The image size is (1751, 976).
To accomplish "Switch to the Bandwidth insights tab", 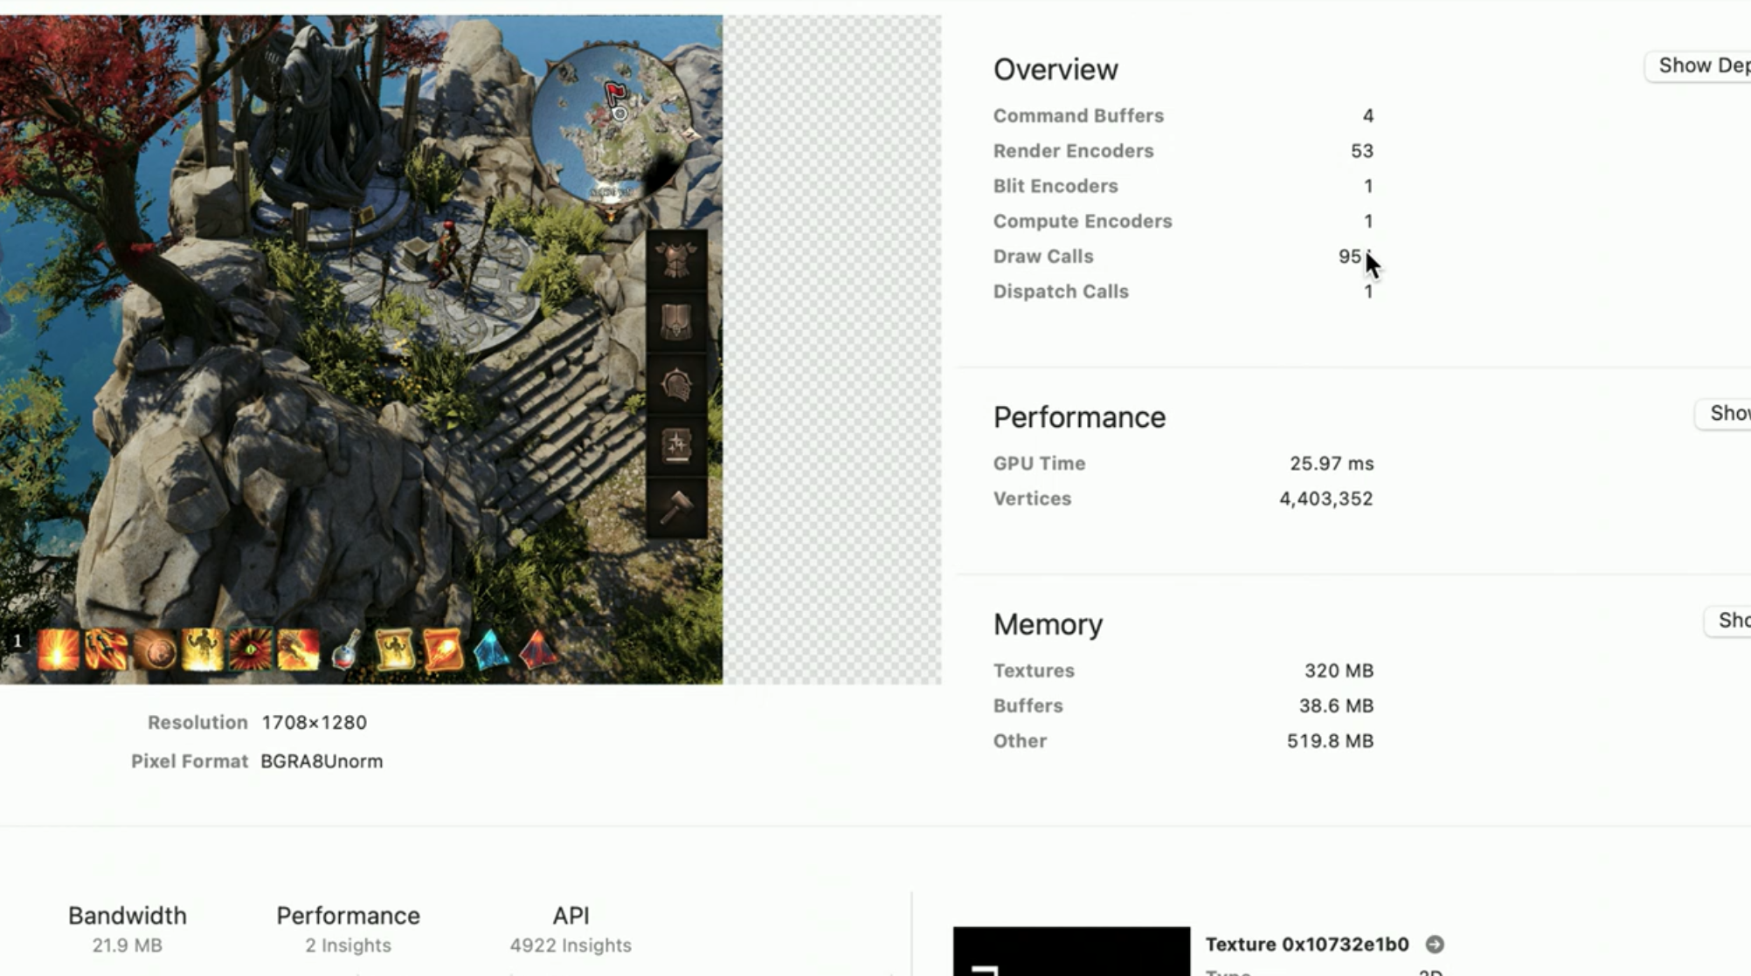I will point(128,929).
